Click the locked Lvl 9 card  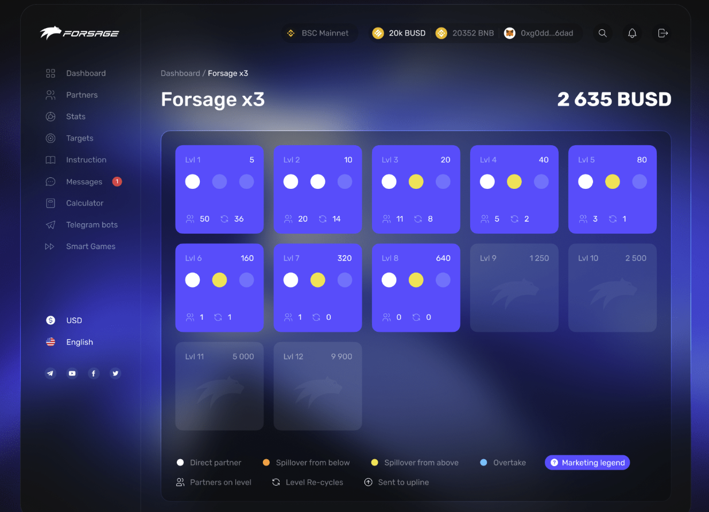[514, 288]
